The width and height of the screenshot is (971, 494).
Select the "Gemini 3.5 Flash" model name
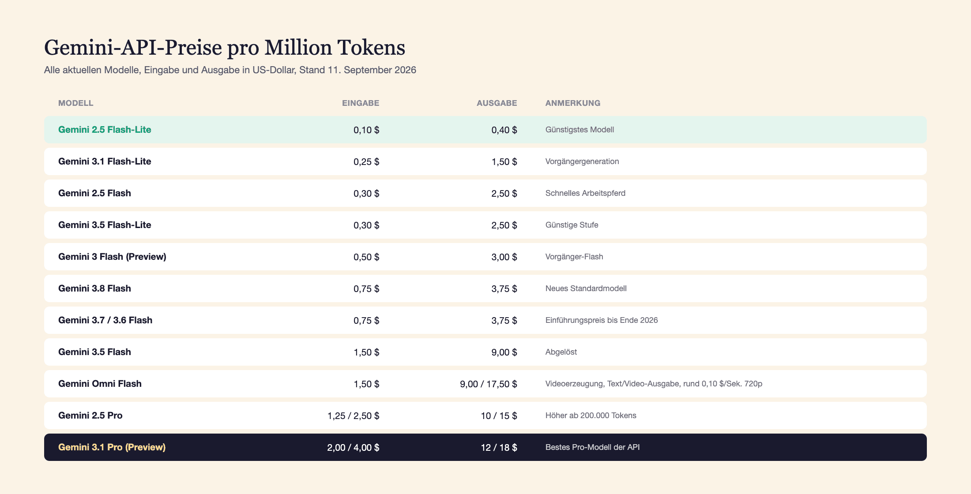point(94,352)
